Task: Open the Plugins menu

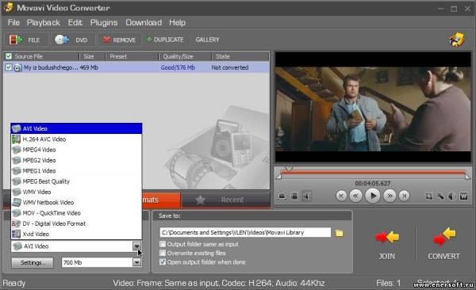Action: pos(104,23)
